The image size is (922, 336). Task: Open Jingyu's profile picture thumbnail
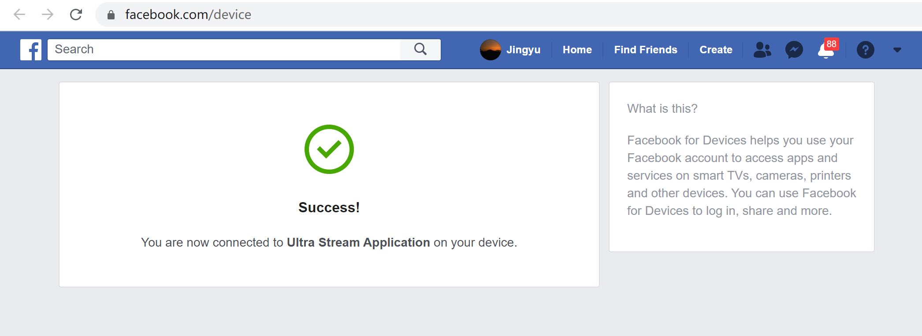click(x=490, y=50)
